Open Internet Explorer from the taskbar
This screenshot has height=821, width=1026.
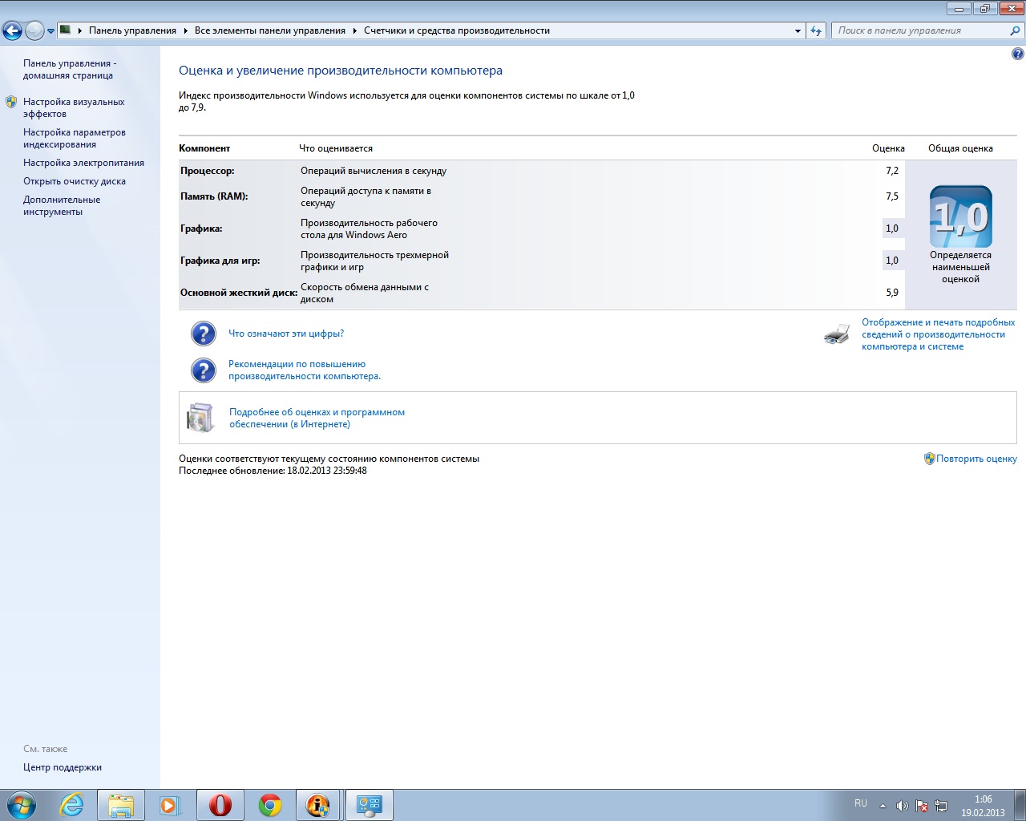[x=72, y=805]
